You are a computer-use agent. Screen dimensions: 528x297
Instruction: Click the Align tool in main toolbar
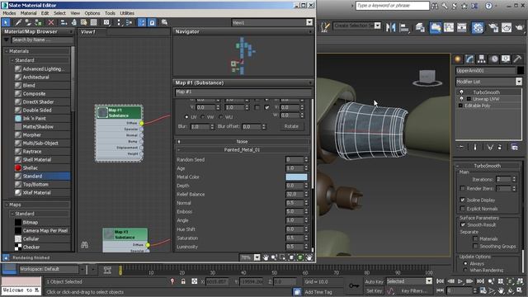(404, 27)
